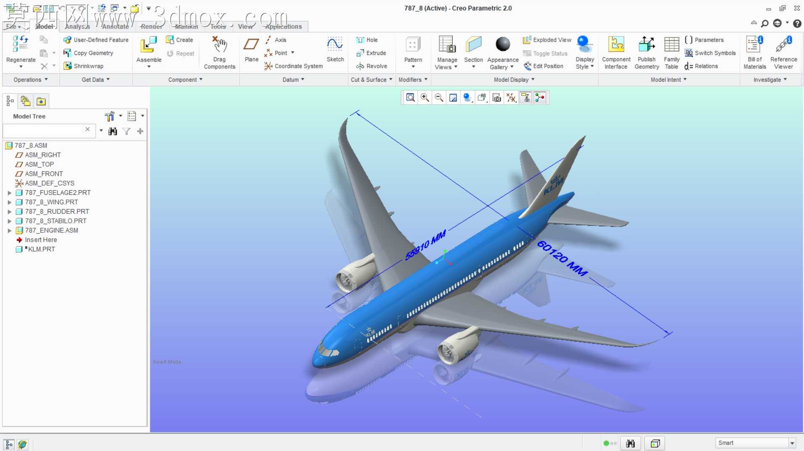Screen dimensions: 804x451
Task: Open the Analysis ribbon tab
Action: (78, 26)
